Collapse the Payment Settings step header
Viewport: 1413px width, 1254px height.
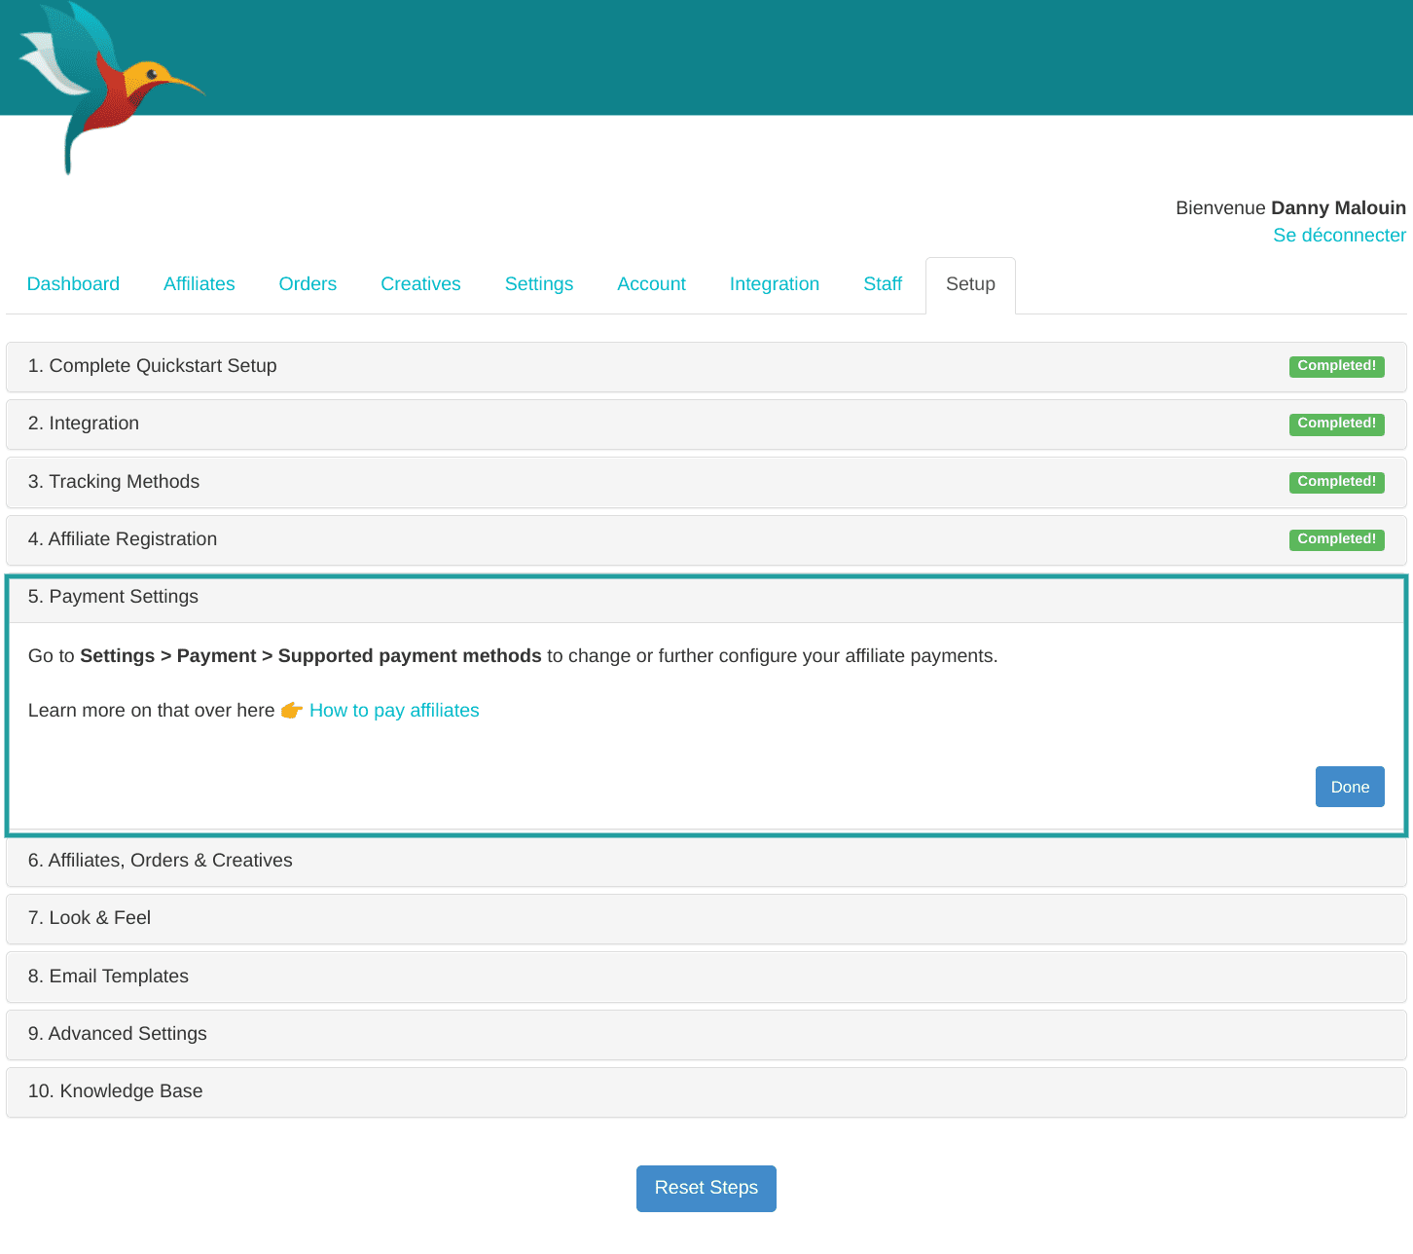pyautogui.click(x=113, y=597)
